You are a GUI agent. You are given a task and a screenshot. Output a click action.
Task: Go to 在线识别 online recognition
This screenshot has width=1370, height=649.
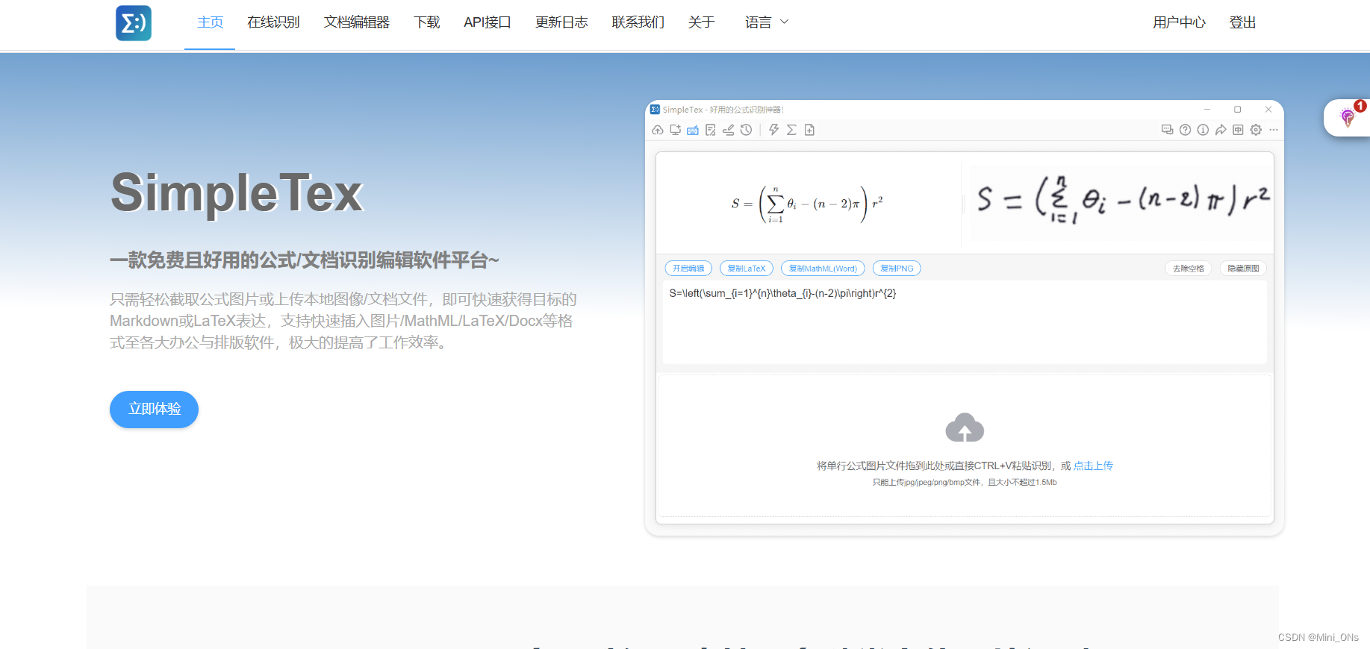pyautogui.click(x=273, y=22)
